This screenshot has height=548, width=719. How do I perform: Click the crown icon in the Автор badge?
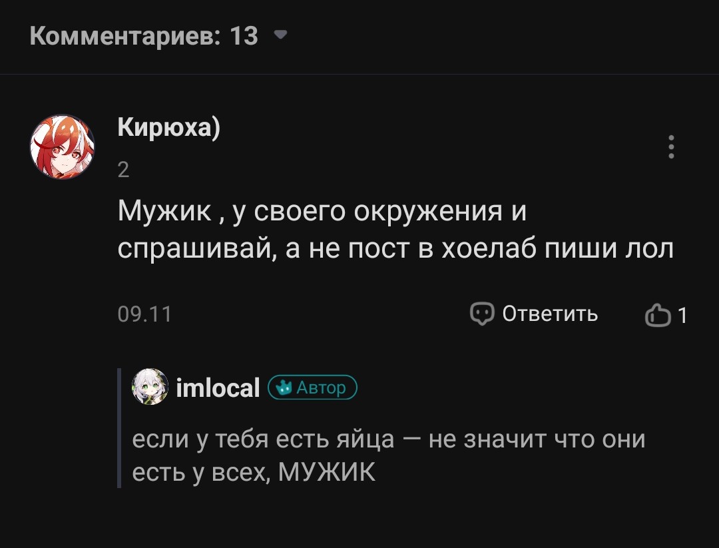tap(284, 387)
